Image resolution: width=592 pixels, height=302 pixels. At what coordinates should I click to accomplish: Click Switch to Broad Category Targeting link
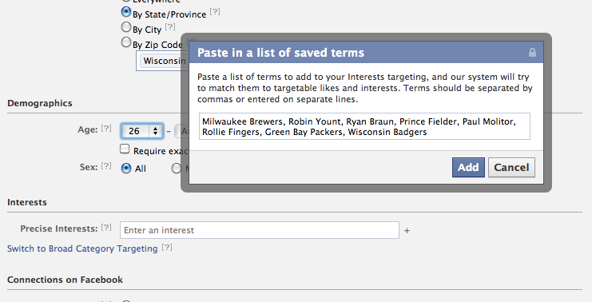pos(82,248)
